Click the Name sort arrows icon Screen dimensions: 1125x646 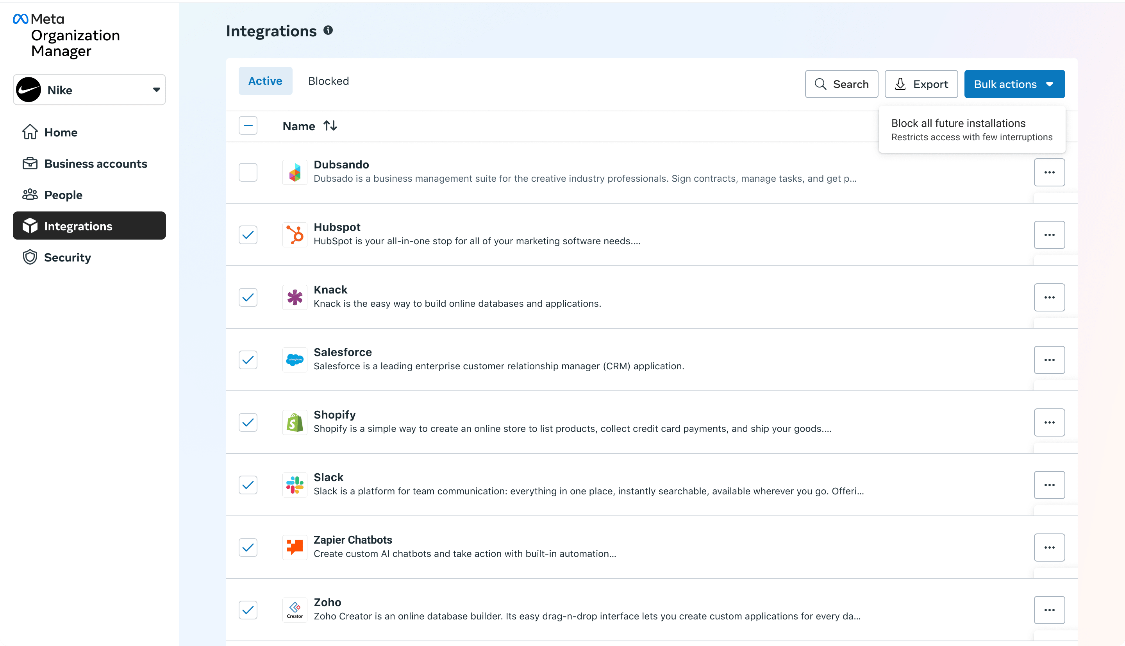pos(330,126)
